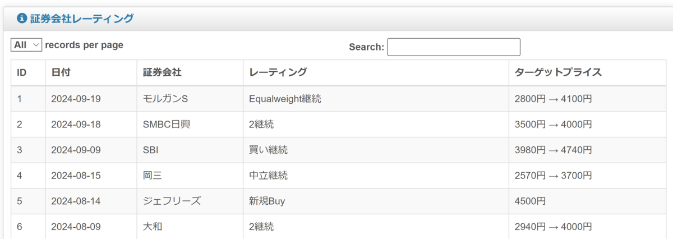The height and width of the screenshot is (239, 673).
Task: Select the date cell 2024-09-19
Action: click(x=91, y=99)
